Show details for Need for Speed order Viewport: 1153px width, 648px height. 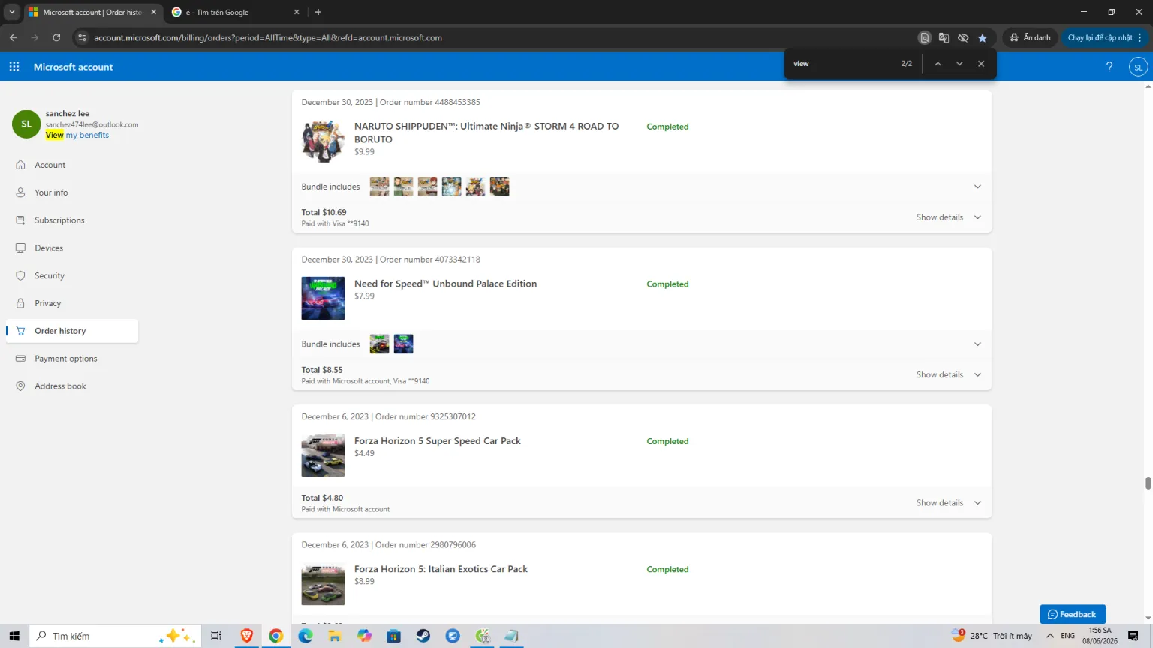[x=948, y=374]
